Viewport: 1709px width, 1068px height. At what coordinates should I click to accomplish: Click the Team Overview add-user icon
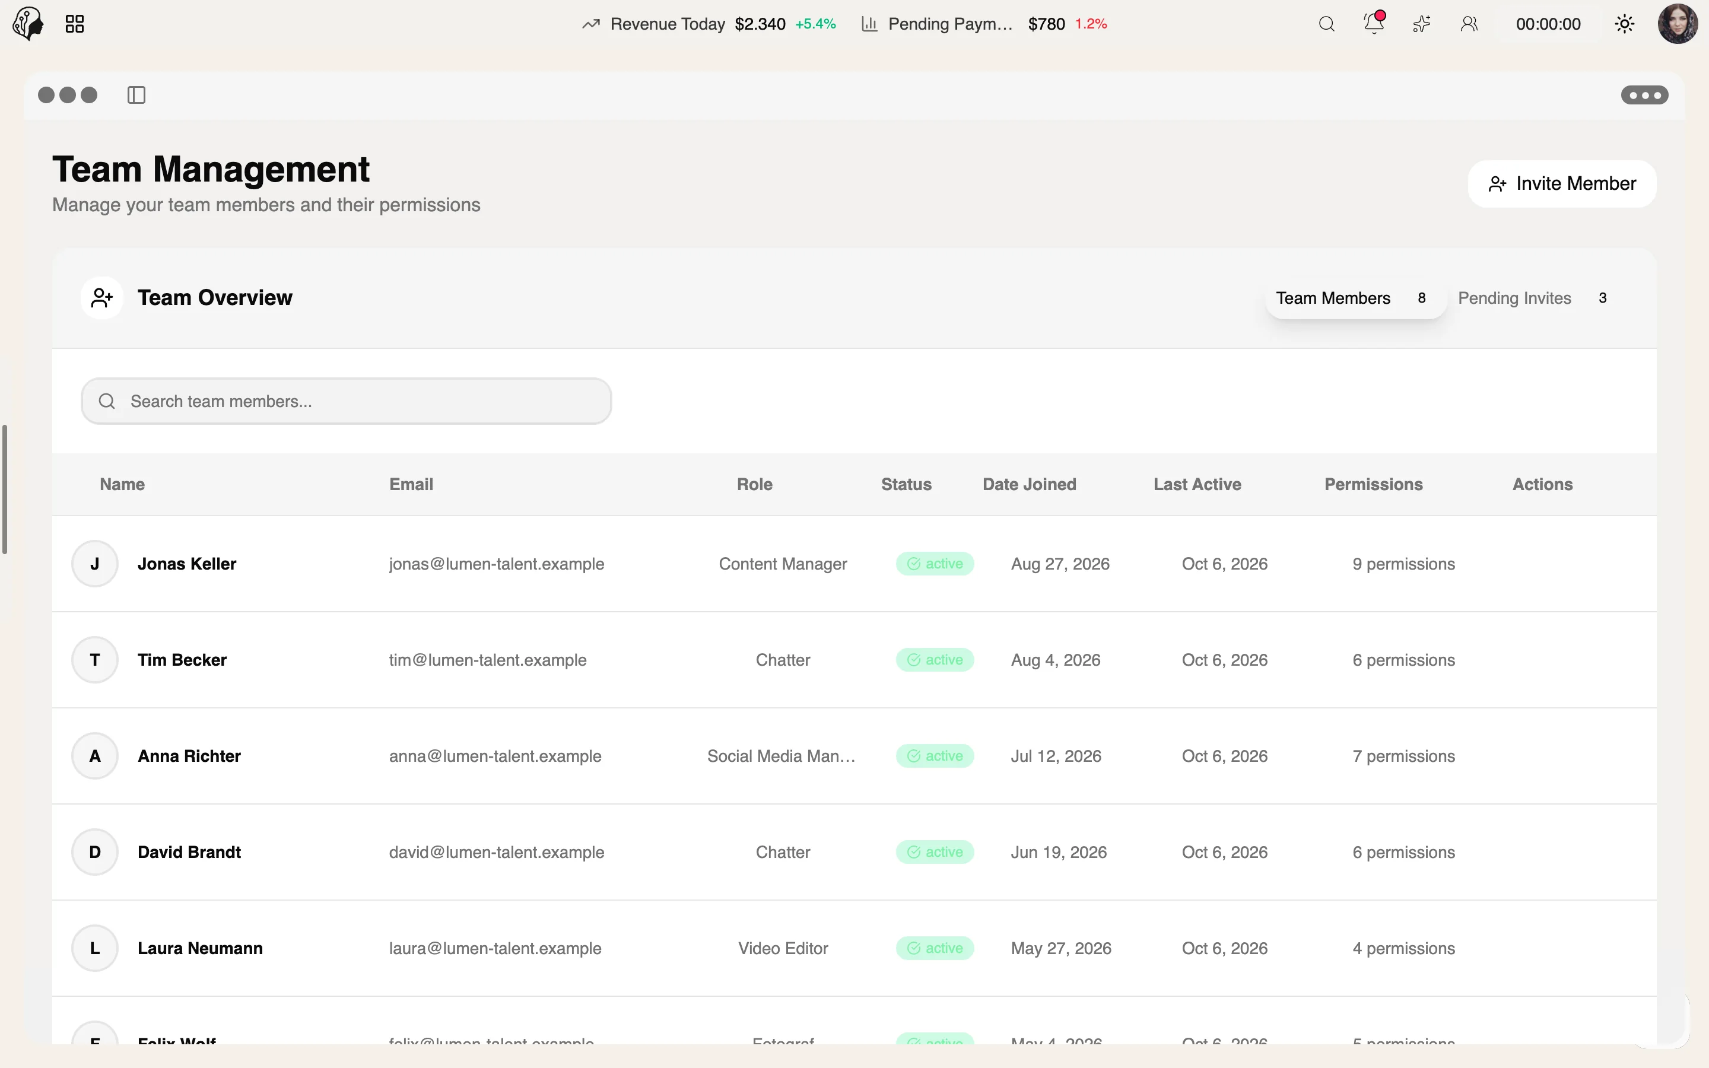(101, 297)
